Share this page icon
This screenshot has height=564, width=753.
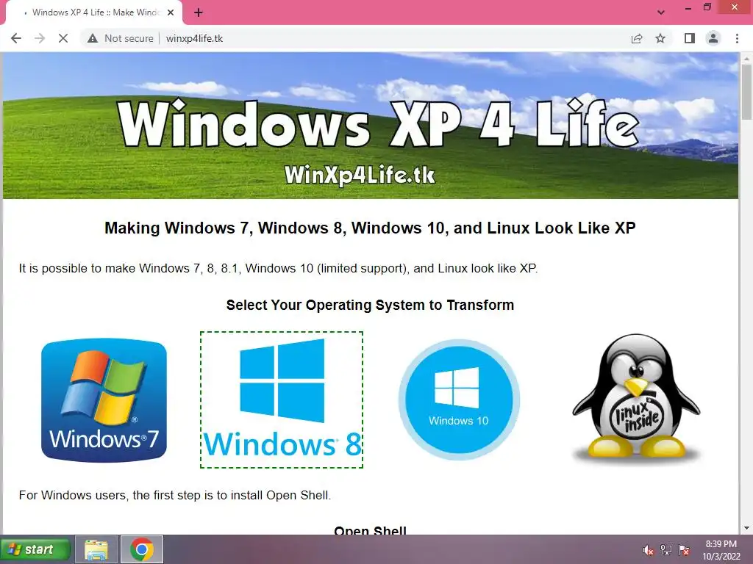point(637,38)
